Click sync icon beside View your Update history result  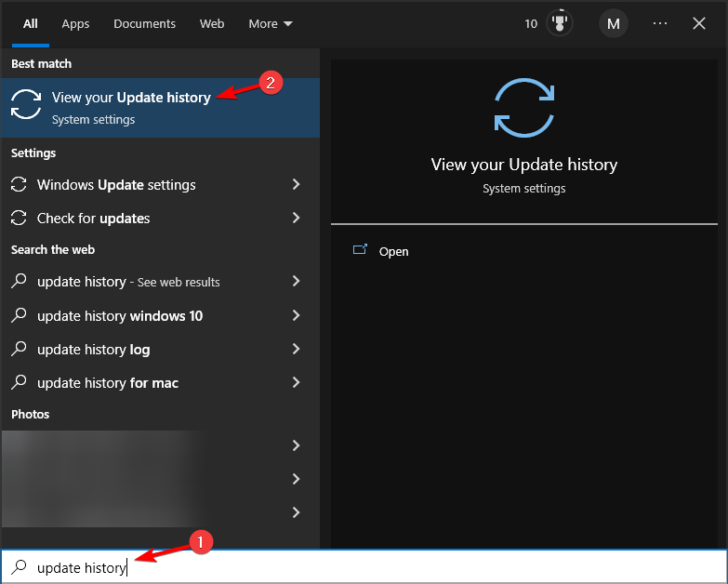point(26,104)
